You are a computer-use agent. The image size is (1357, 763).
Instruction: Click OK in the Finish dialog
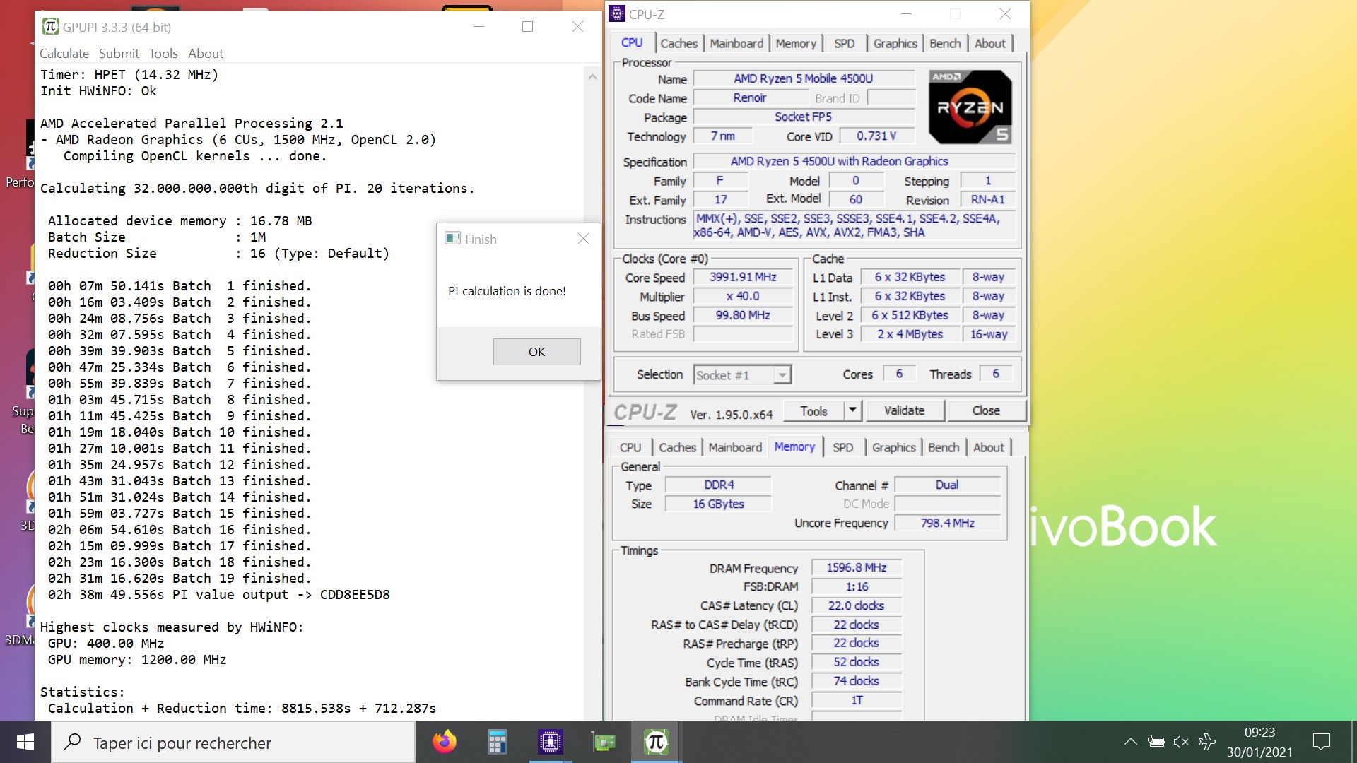pos(536,352)
